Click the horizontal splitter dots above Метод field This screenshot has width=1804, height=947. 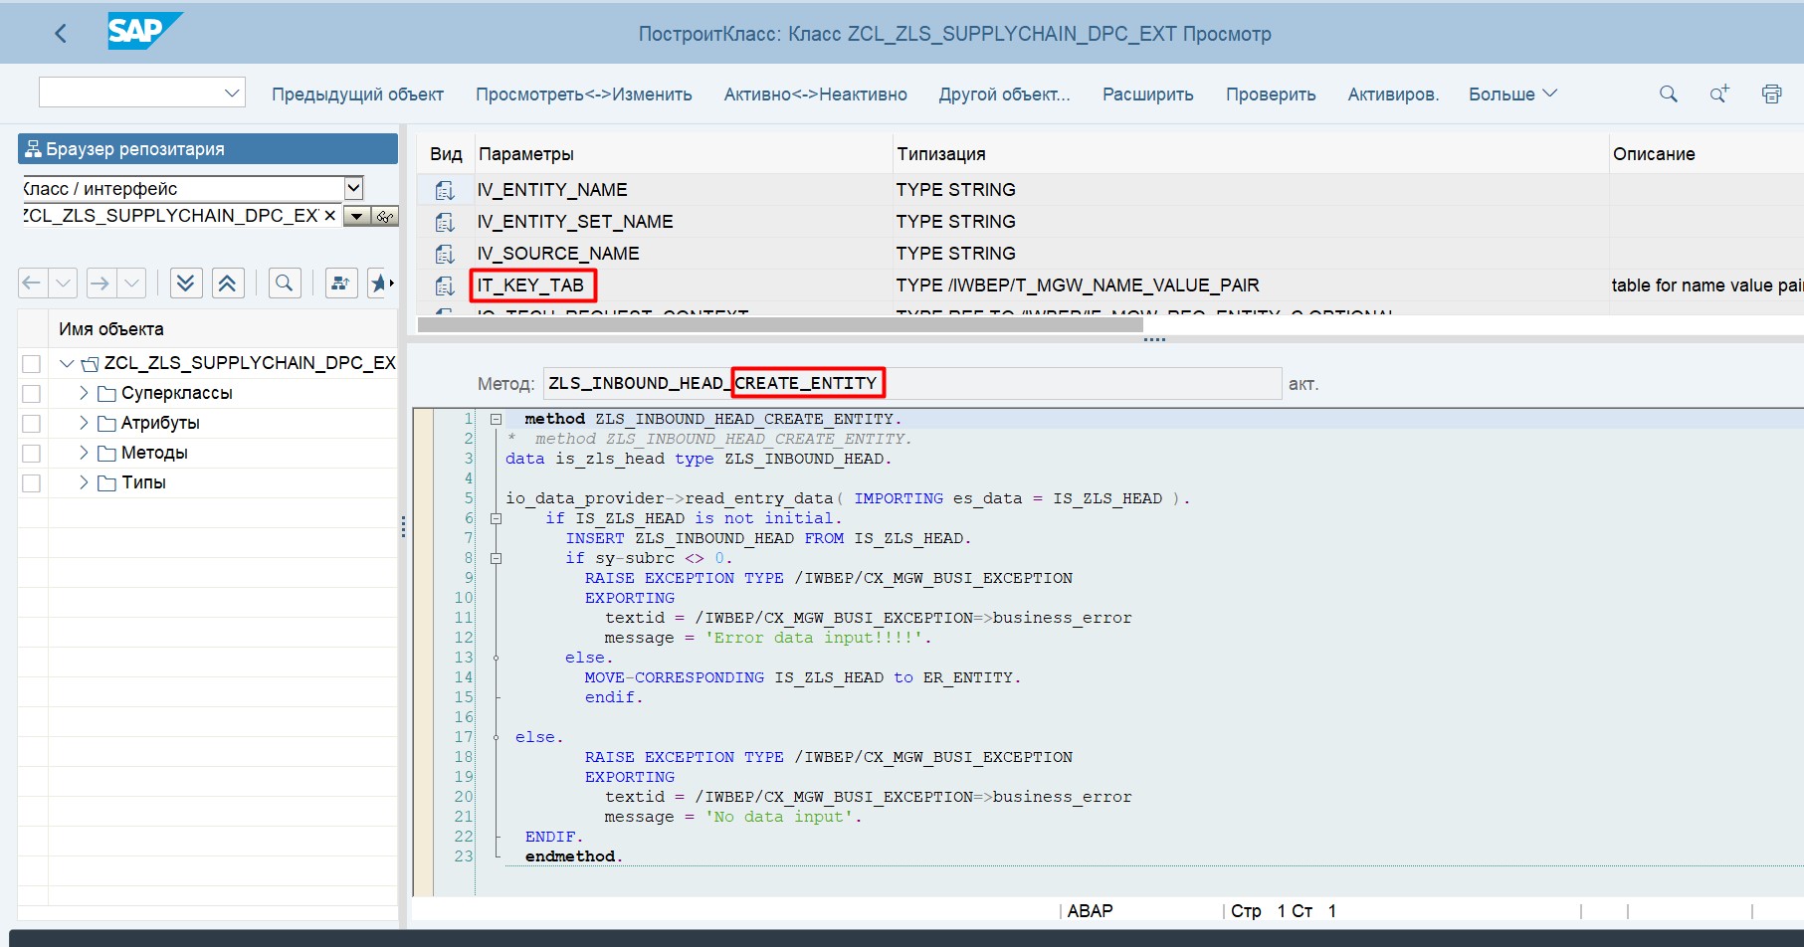point(1154,340)
